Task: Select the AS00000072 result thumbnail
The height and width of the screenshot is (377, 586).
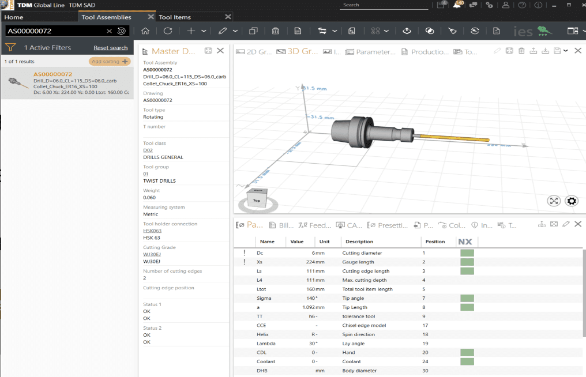Action: pyautogui.click(x=17, y=82)
